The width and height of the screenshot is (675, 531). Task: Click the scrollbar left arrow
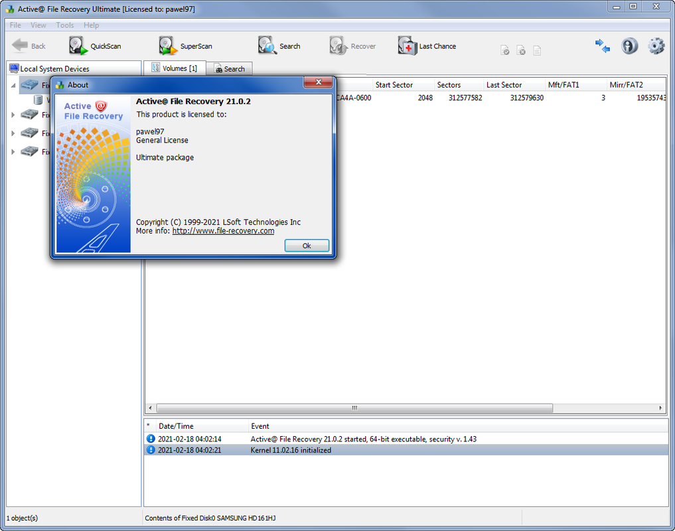(150, 408)
